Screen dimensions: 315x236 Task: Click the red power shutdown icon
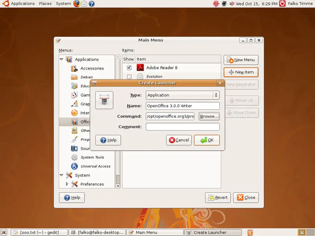pyautogui.click(x=282, y=4)
